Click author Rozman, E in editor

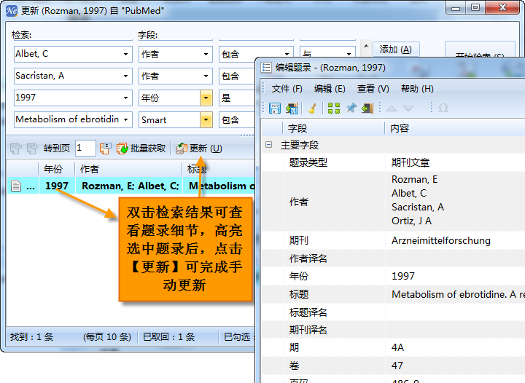tap(414, 179)
